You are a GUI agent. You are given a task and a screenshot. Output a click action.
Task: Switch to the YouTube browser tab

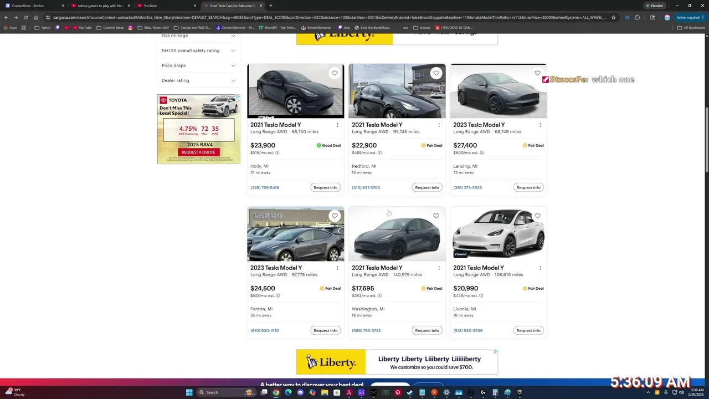(166, 6)
